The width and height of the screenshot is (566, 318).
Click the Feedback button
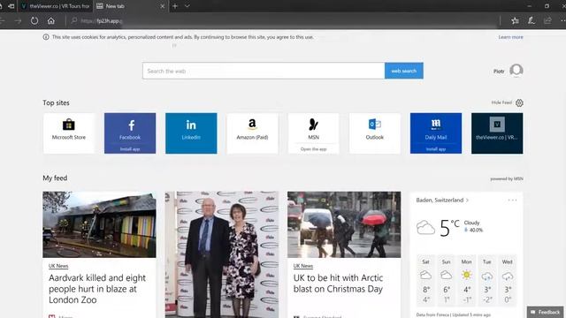[545, 312]
